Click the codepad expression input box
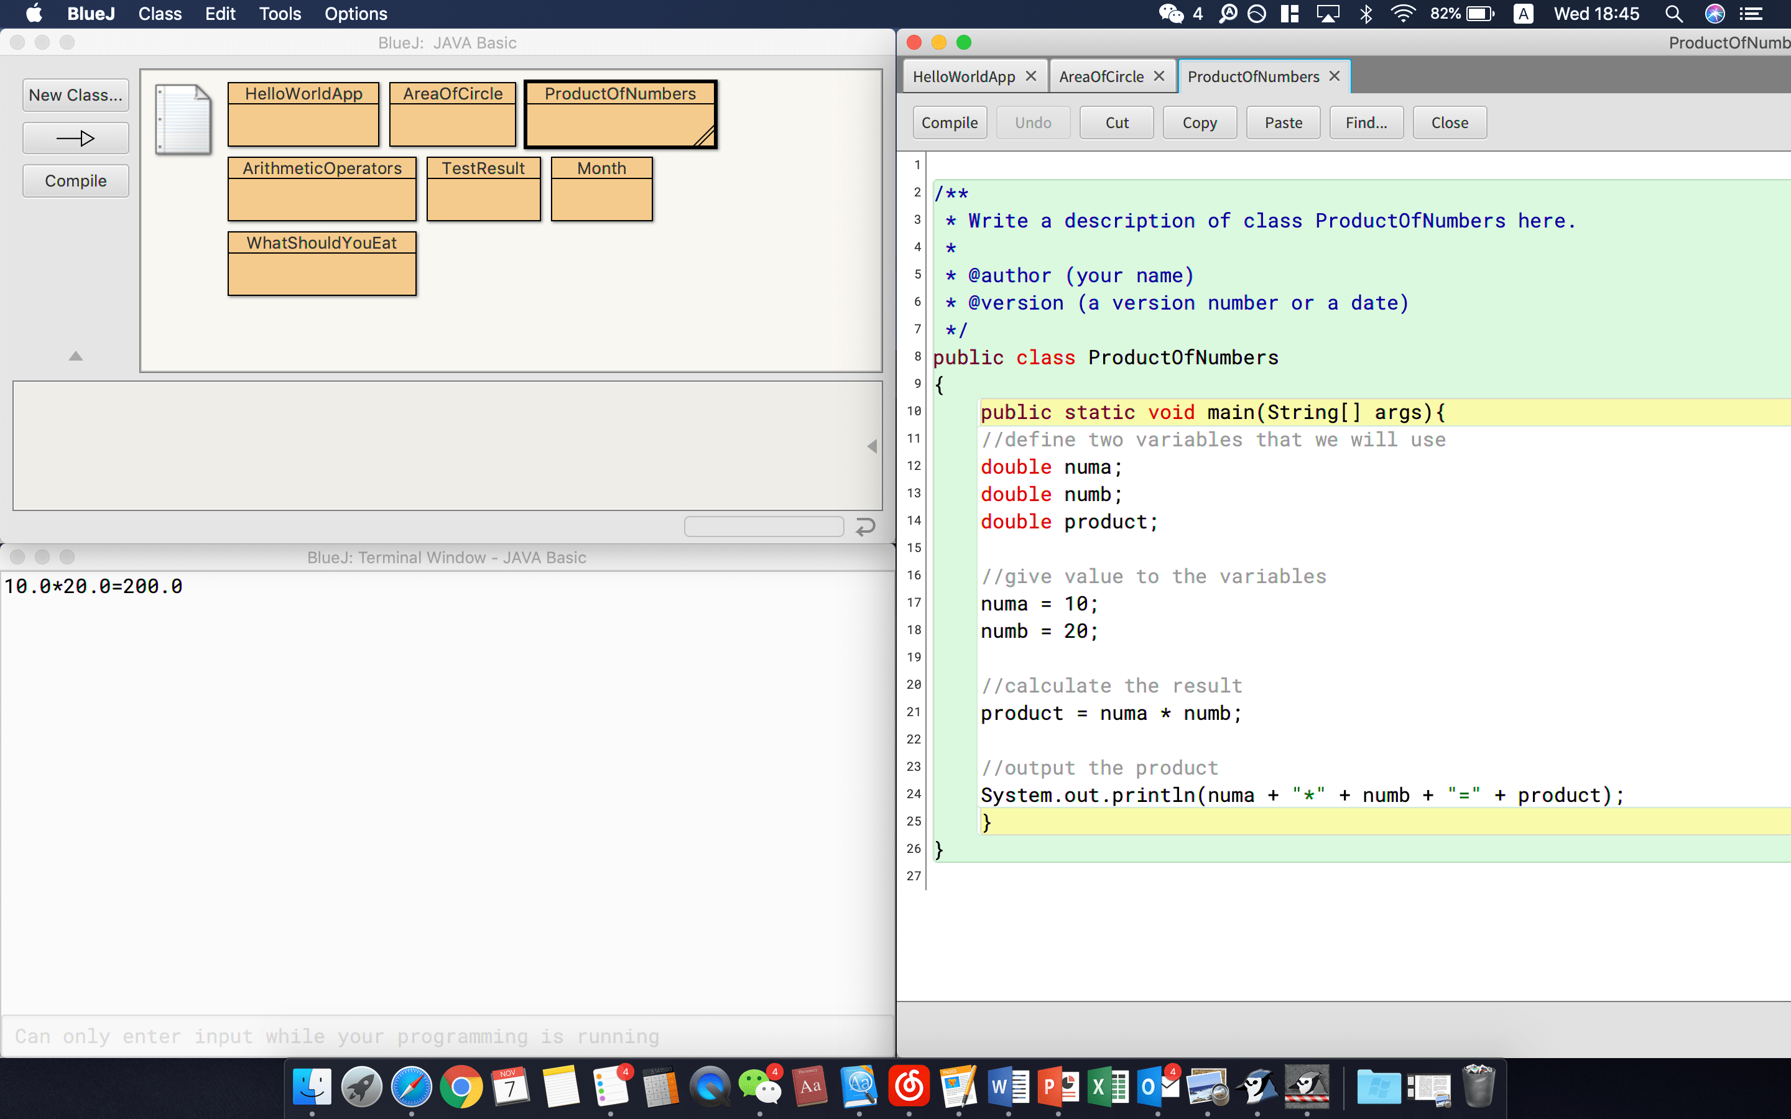 pyautogui.click(x=764, y=527)
